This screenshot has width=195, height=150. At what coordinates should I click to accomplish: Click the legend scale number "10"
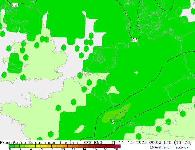click(x=63, y=149)
